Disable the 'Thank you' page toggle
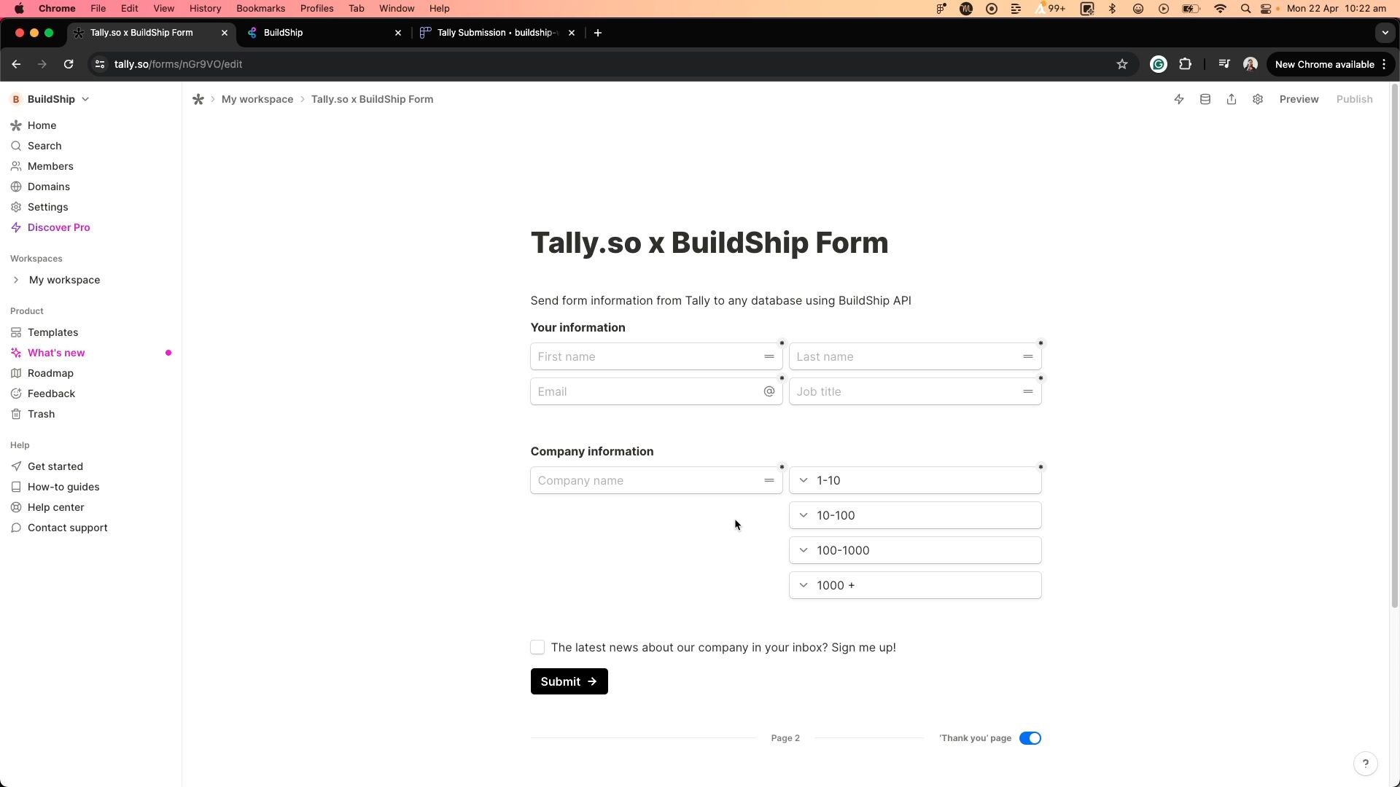1400x787 pixels. 1030,737
